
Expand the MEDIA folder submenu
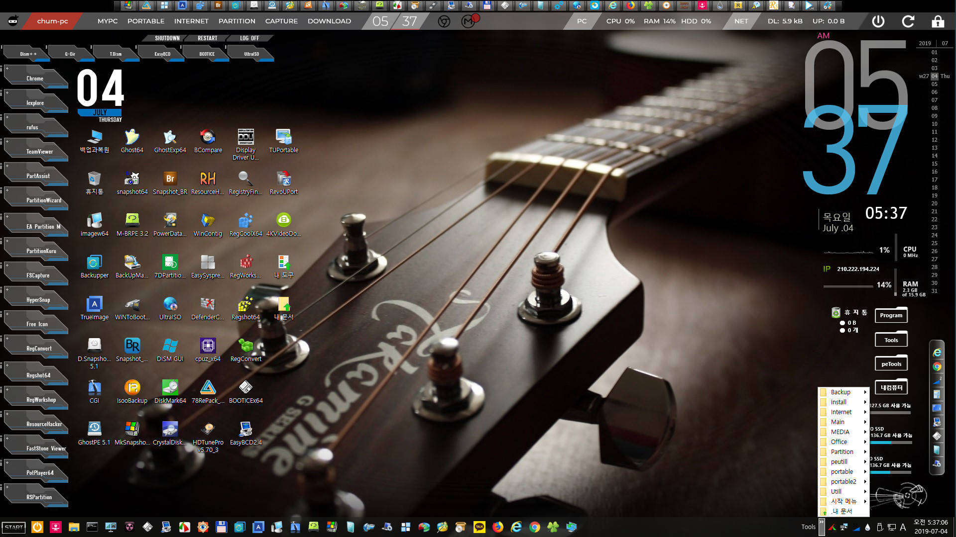(x=843, y=432)
